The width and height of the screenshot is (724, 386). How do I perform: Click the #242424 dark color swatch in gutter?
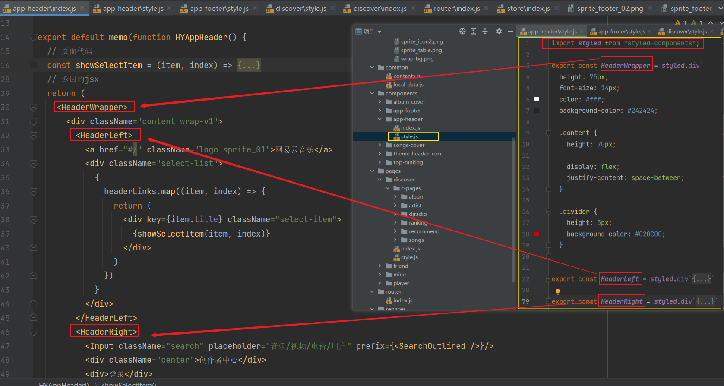[537, 110]
